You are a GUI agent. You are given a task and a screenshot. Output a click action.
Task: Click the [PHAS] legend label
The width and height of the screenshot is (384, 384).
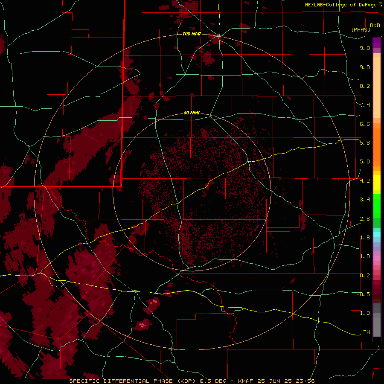(361, 29)
